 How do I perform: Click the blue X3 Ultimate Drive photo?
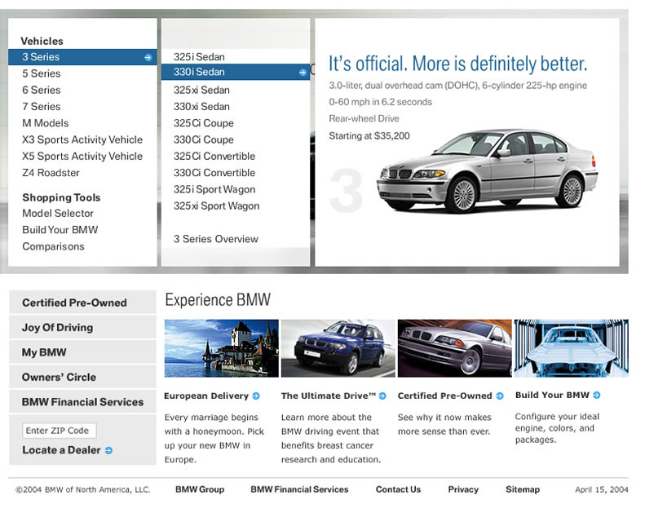[x=338, y=348]
